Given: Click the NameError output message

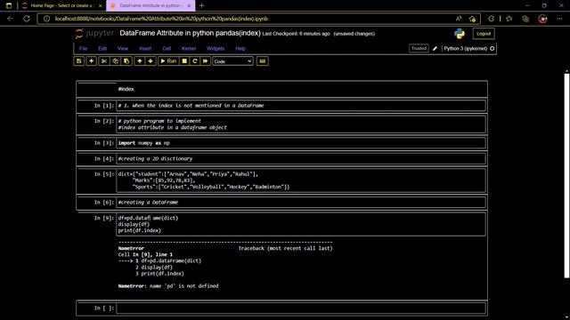Looking at the screenshot, I should 168,286.
